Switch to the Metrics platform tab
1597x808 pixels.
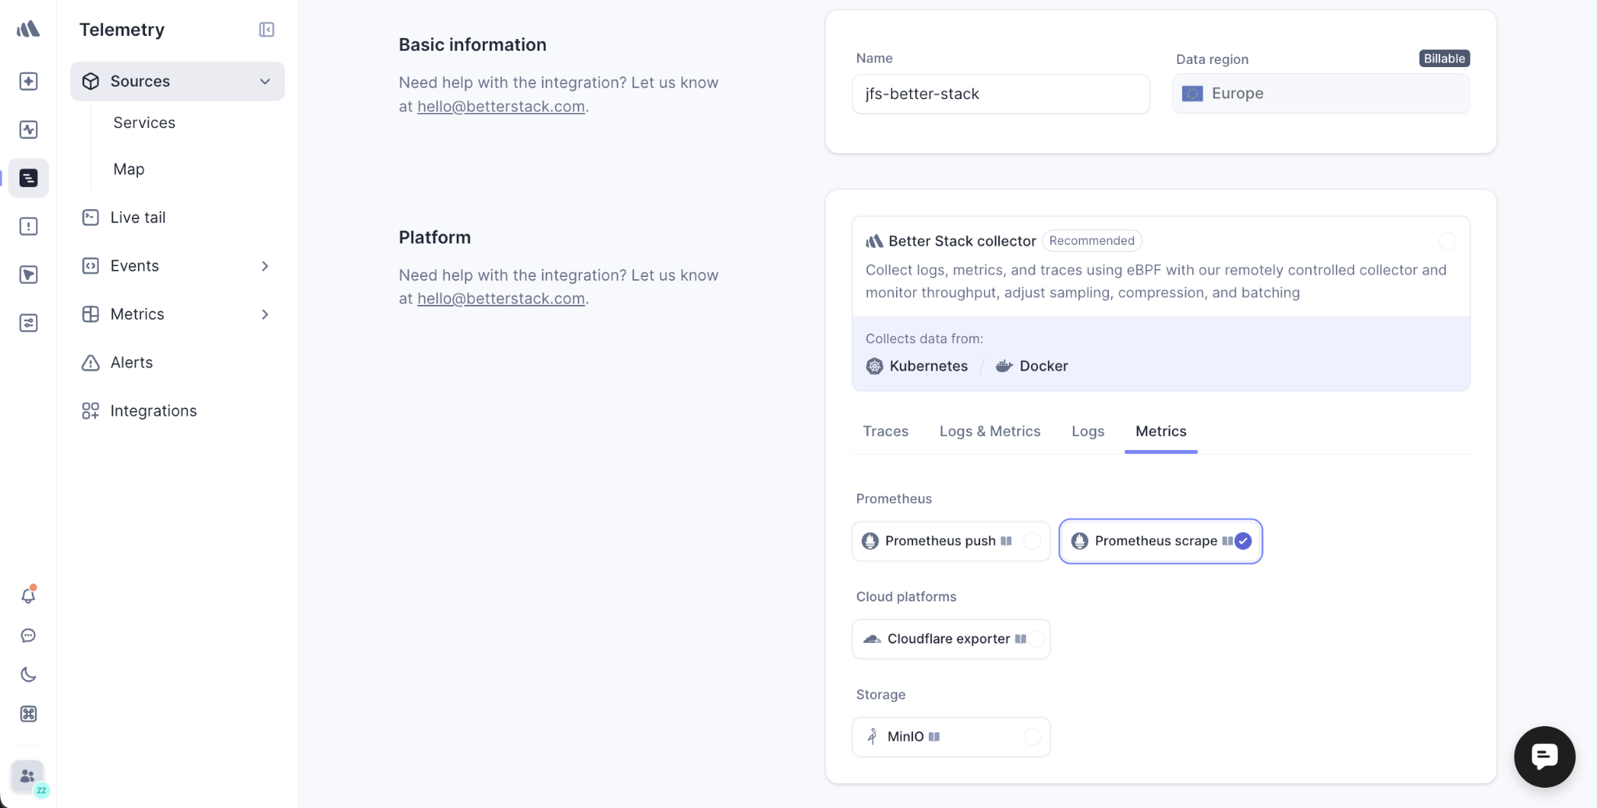[1160, 431]
